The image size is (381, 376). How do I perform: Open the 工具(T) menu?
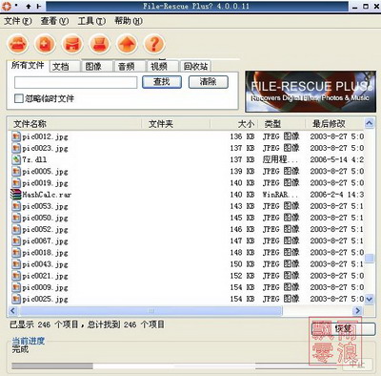[x=91, y=21]
